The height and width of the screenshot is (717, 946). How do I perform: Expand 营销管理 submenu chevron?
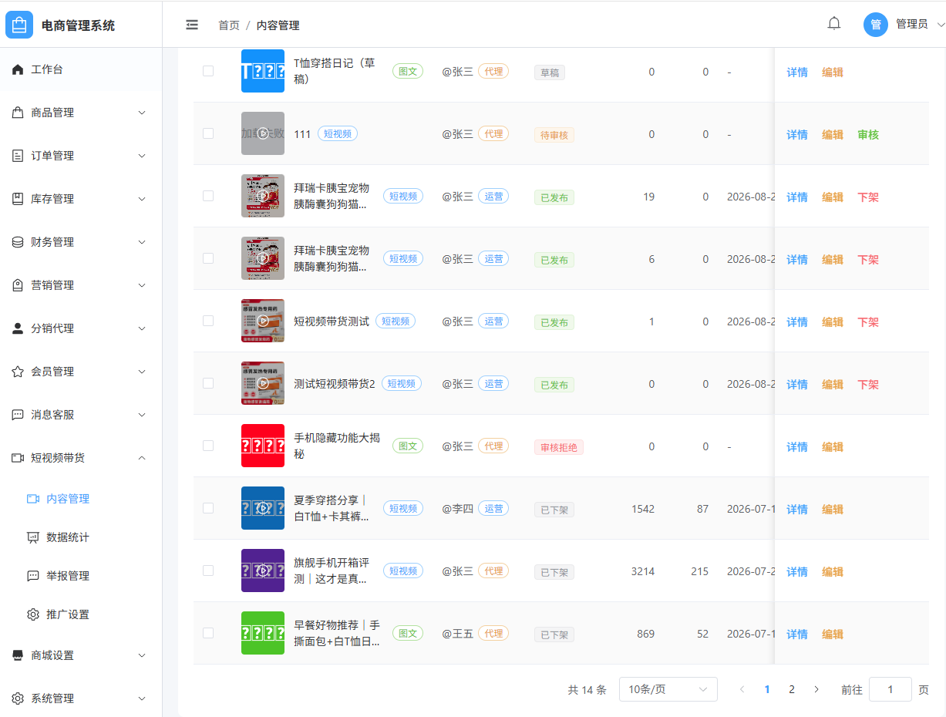pyautogui.click(x=142, y=285)
